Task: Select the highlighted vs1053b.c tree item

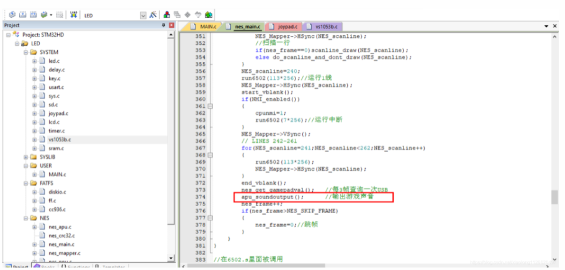Action: 60,140
